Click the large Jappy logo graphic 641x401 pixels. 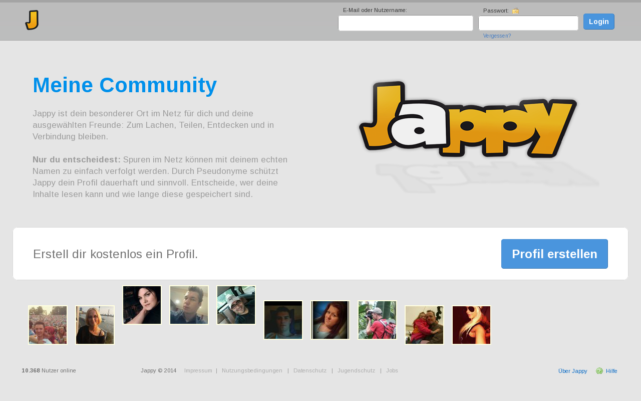pyautogui.click(x=468, y=119)
